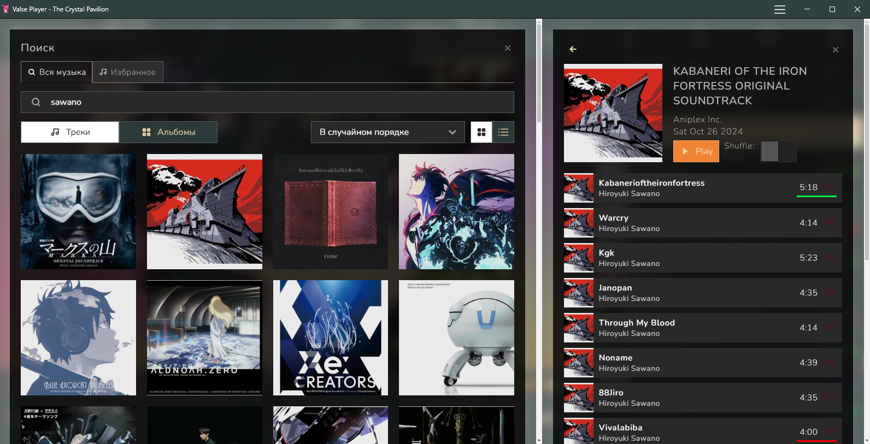Select the Альбомы filter
The height and width of the screenshot is (444, 870).
tap(168, 132)
